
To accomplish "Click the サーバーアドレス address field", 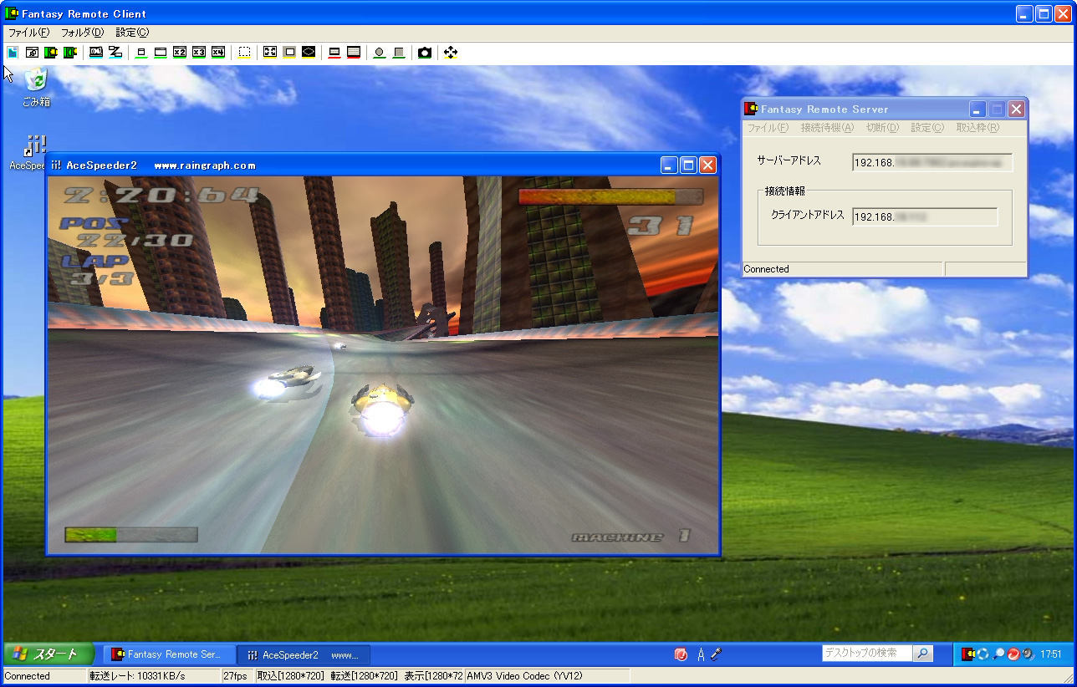I will tap(932, 163).
